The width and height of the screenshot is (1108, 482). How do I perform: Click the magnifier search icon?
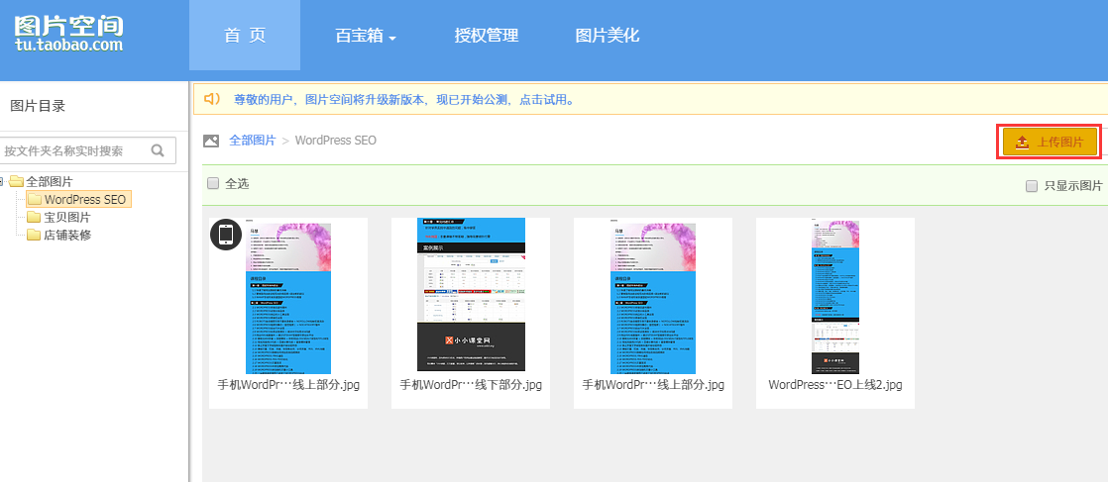[158, 150]
